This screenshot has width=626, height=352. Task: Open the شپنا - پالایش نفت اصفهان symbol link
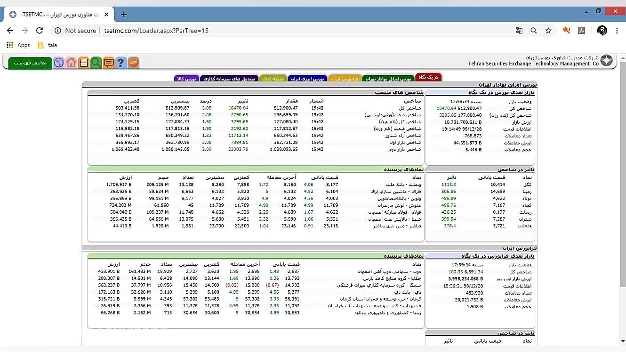tap(396, 219)
